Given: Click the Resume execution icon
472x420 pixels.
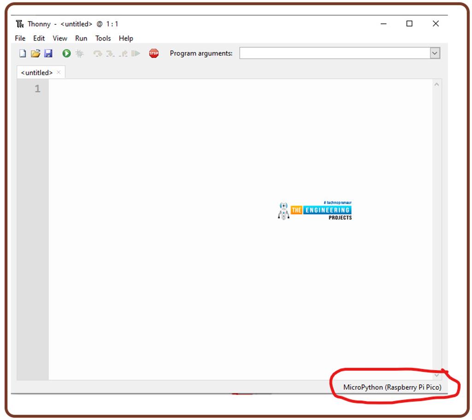Looking at the screenshot, I should pyautogui.click(x=136, y=53).
